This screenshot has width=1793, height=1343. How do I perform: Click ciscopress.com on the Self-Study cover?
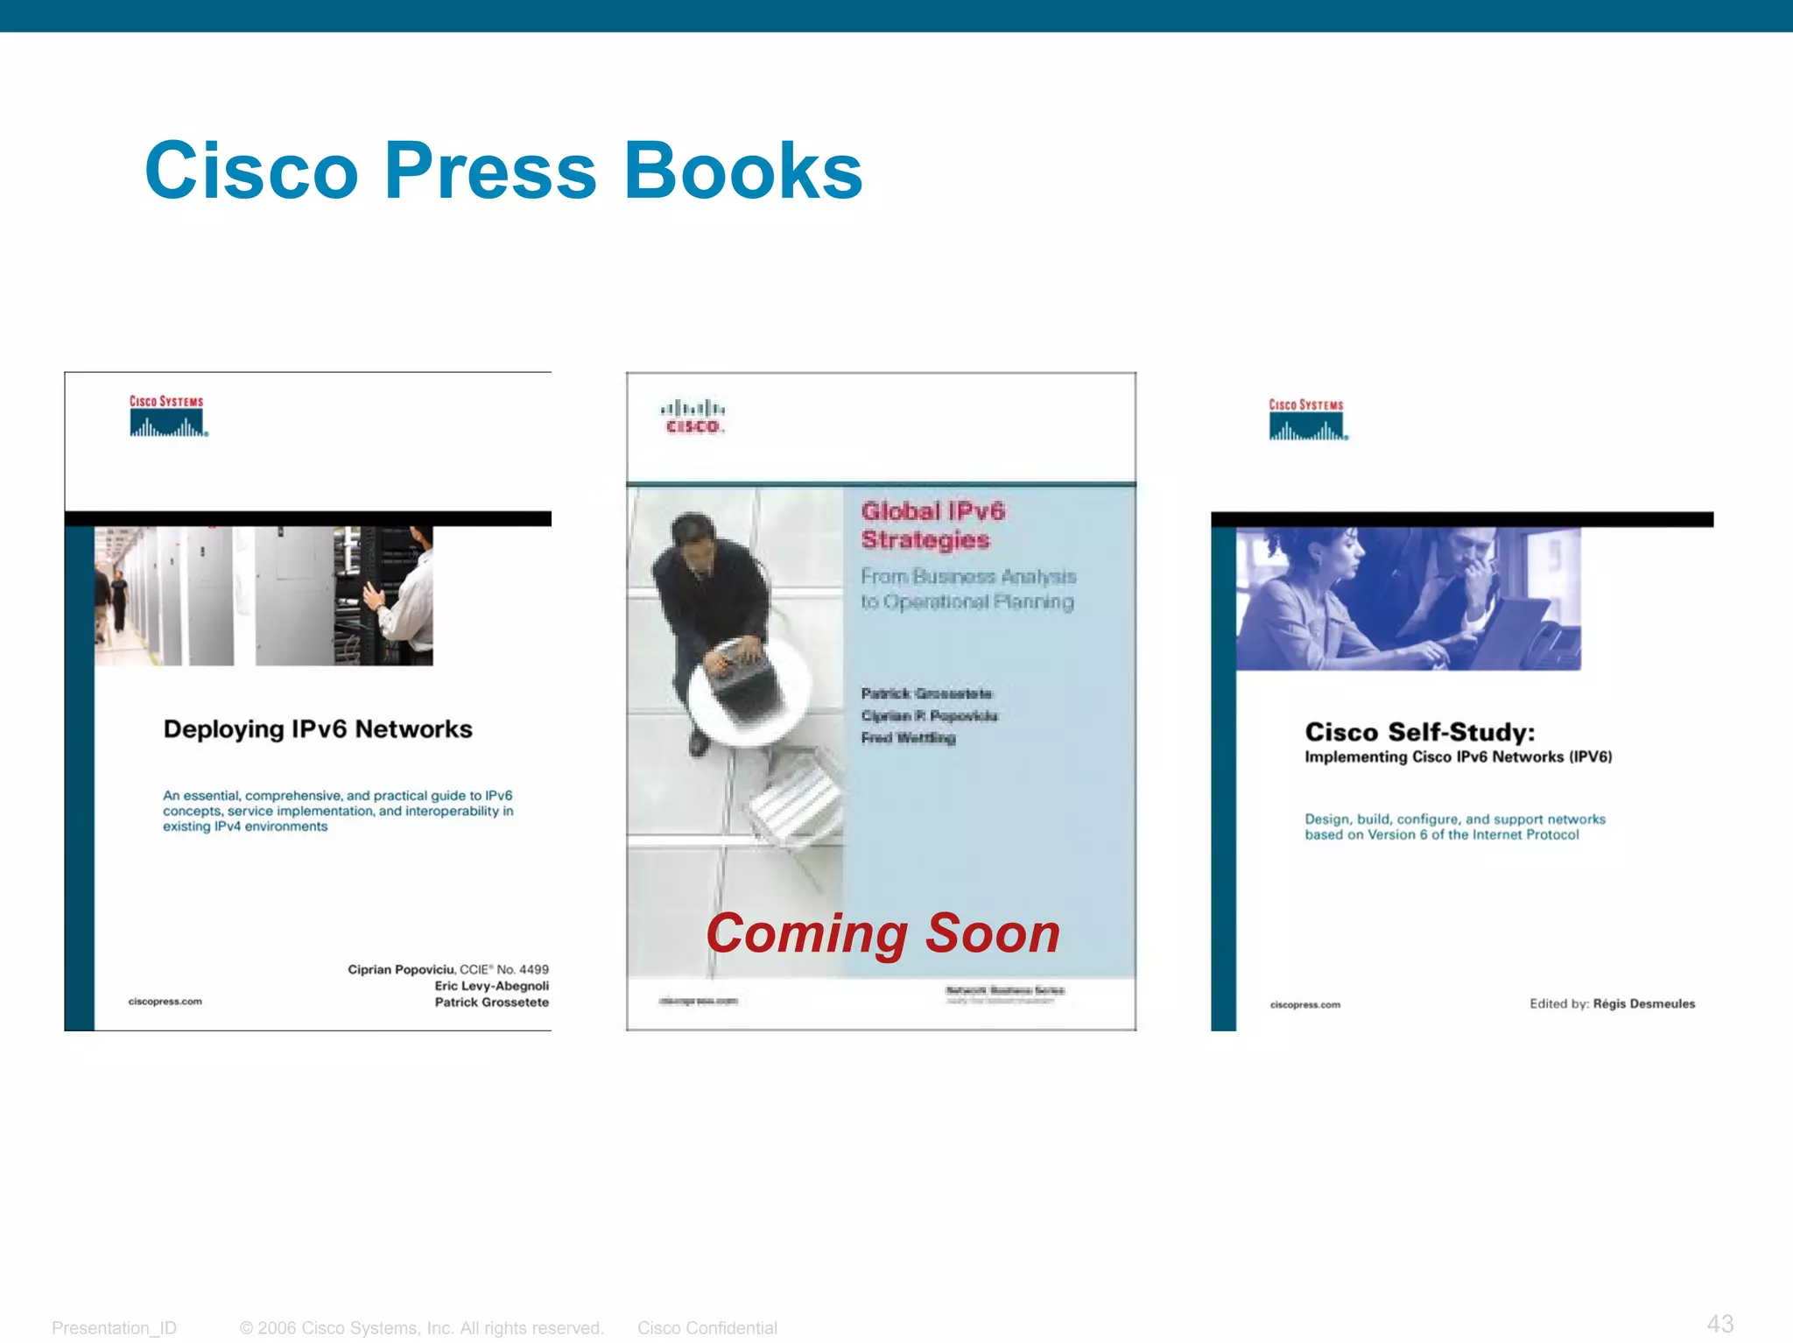(1305, 1005)
